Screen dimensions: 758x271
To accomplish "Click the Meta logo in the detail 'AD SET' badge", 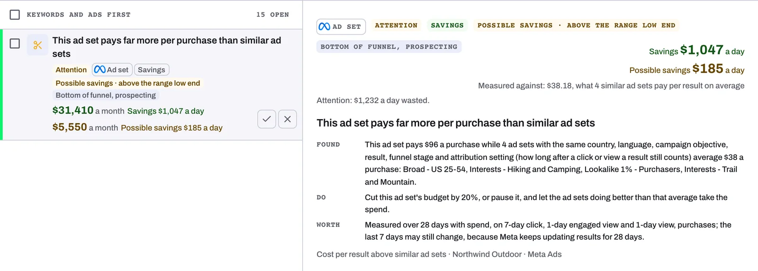I will coord(324,26).
